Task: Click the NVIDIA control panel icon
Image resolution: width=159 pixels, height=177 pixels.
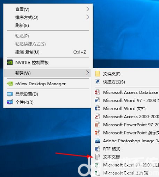Action: (x=10, y=62)
